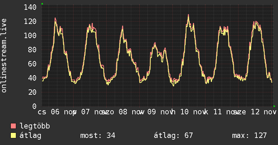Click the 'sze 12 nov' date label
Image resolution: width=278 pixels, height=145 pixels.
255,112
